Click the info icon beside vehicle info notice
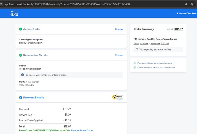 pos(22,75)
